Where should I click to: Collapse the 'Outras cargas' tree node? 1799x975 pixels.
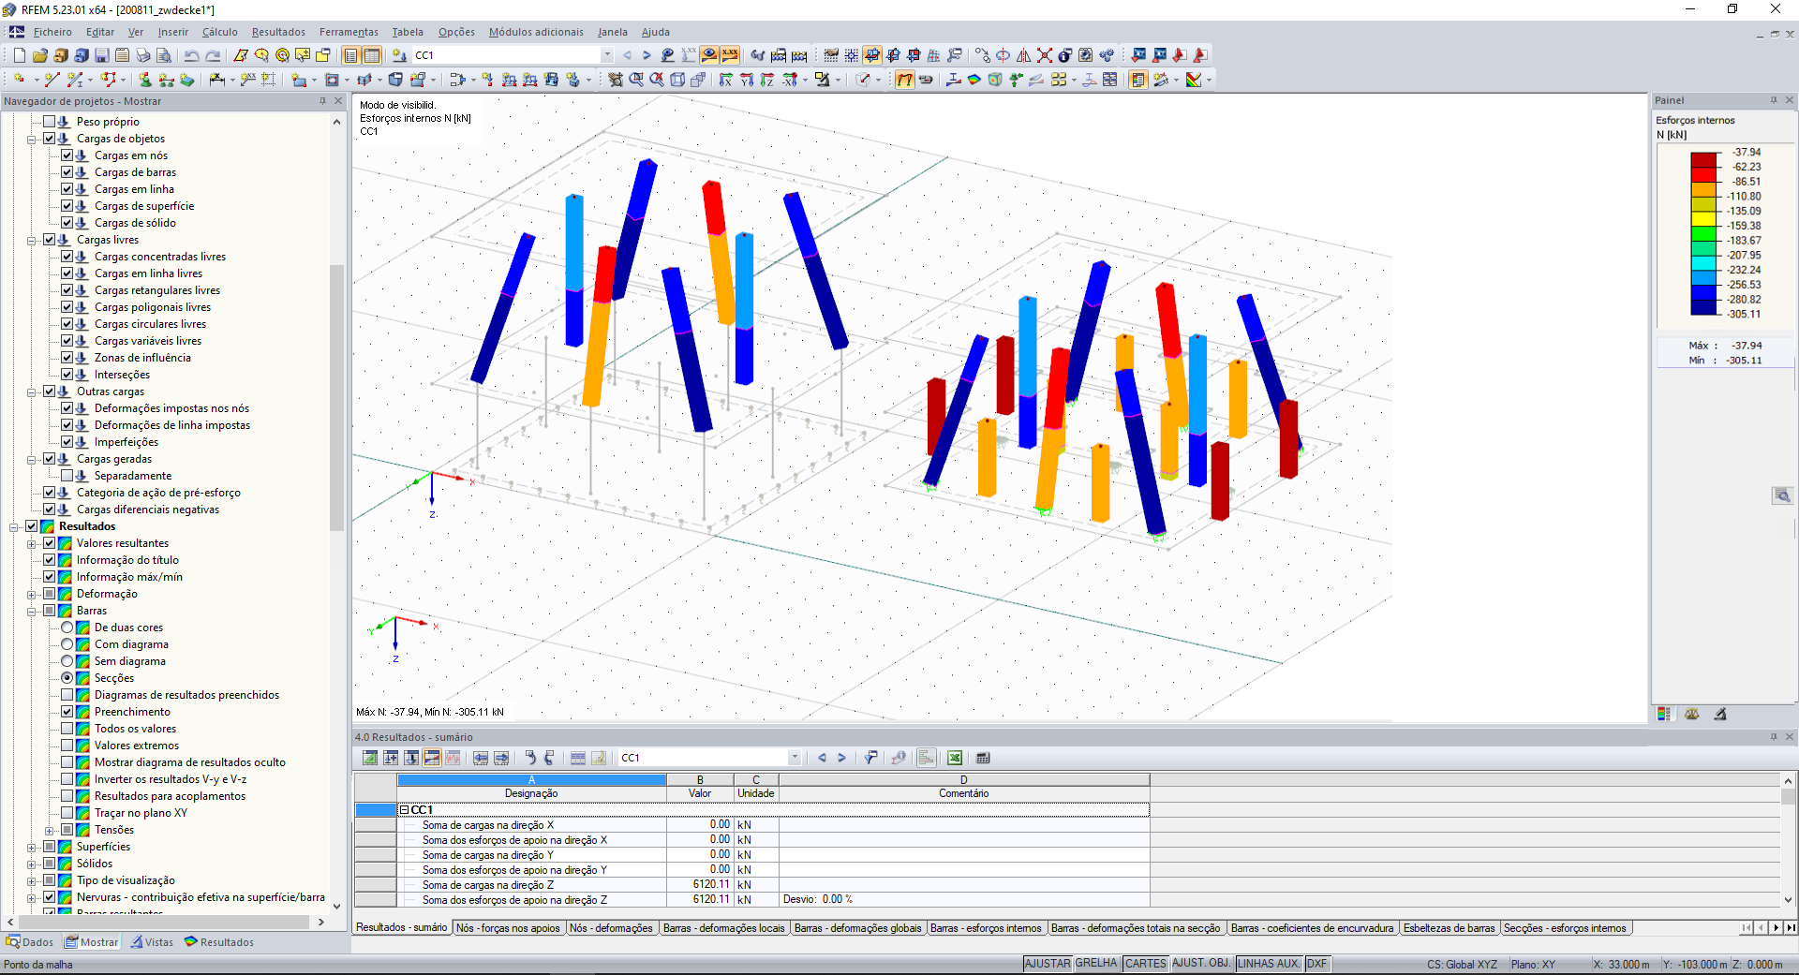32,391
